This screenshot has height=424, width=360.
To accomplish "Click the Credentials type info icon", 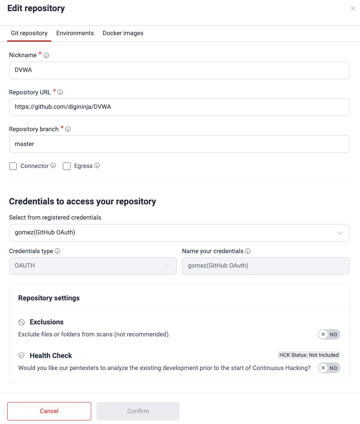I will pos(57,251).
